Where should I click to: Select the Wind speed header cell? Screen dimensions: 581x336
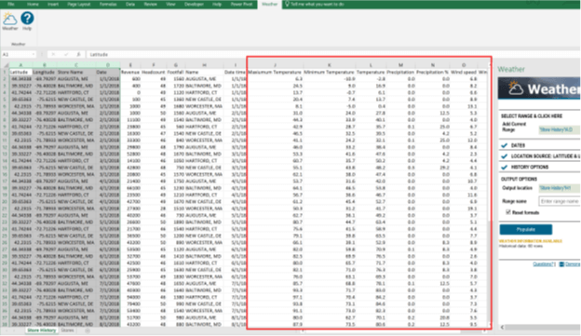pos(464,73)
